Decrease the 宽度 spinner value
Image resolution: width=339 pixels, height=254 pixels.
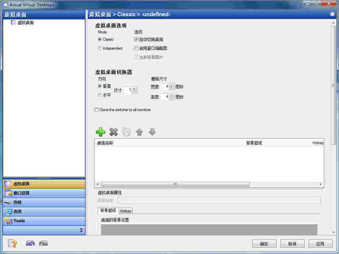[x=171, y=88]
